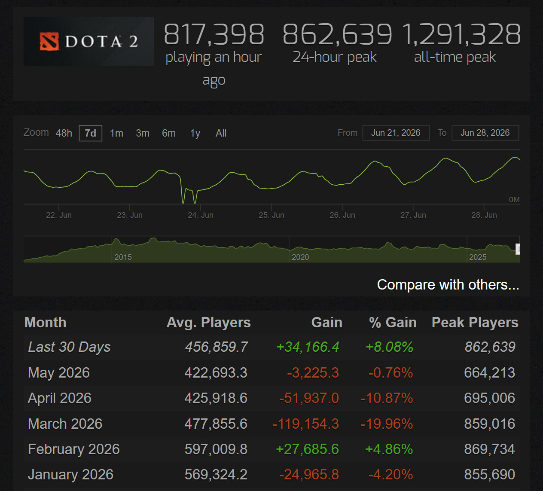Click the +27,685.6 gain for February 2026
The height and width of the screenshot is (491, 543).
point(308,449)
